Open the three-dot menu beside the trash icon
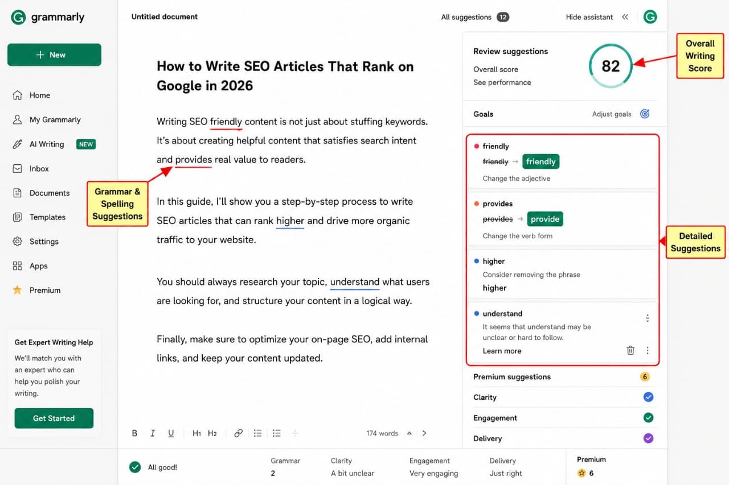729x485 pixels. (648, 351)
